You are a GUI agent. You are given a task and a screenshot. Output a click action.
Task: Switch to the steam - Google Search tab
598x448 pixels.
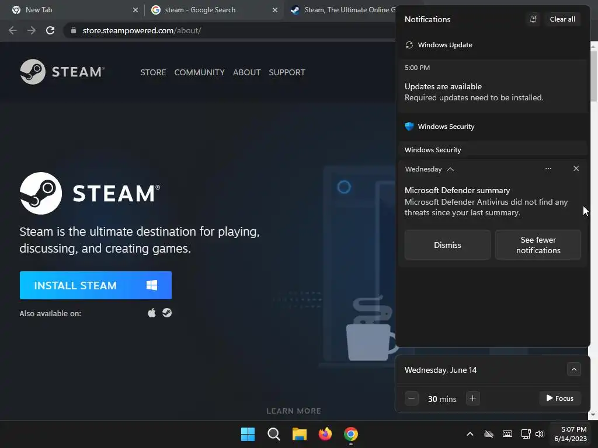pos(214,10)
